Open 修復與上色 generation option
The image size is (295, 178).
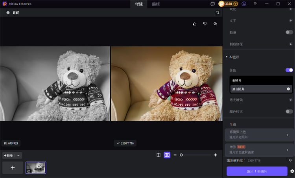pyautogui.click(x=259, y=135)
